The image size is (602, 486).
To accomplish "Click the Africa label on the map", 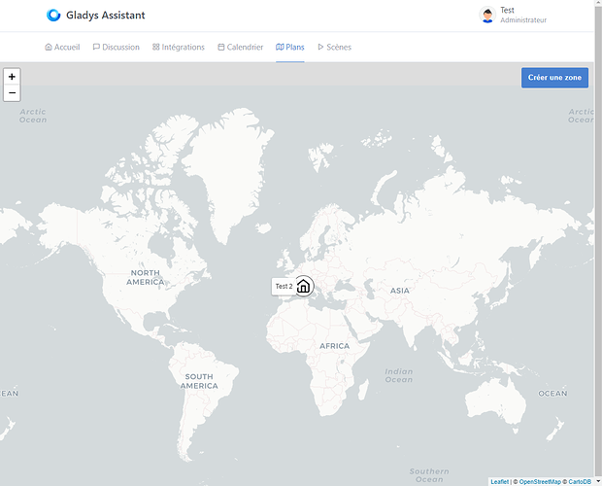I will [x=334, y=346].
